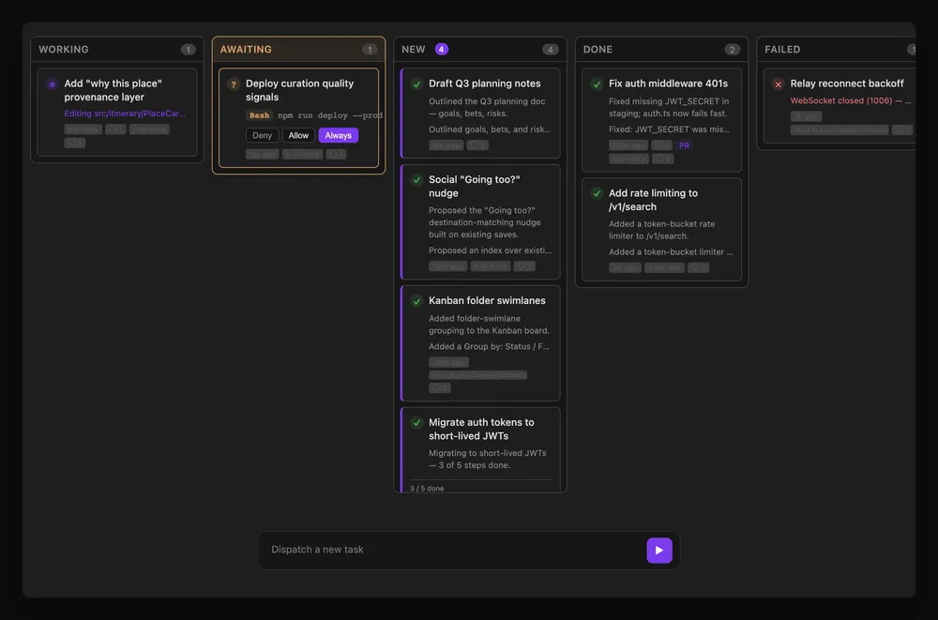Click "Added folder-swimlane grouping" description text

point(489,325)
